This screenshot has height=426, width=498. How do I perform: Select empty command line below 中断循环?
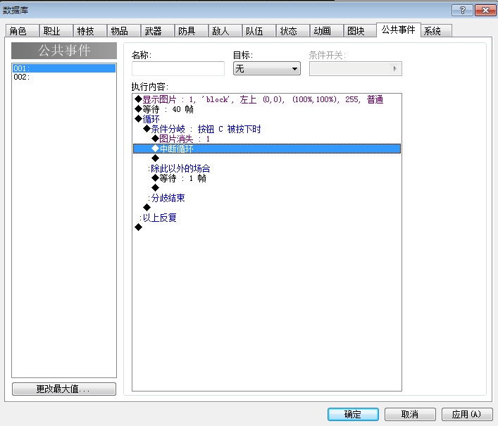tap(267, 158)
